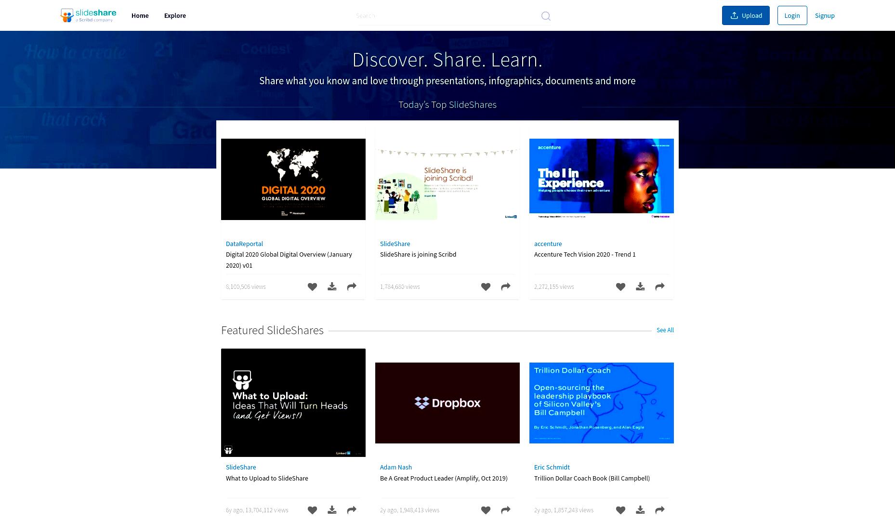Like the What to Upload to SlideShare deck
895x520 pixels.
[312, 510]
